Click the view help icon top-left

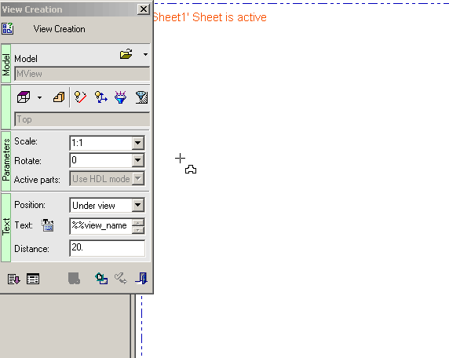(x=7, y=28)
